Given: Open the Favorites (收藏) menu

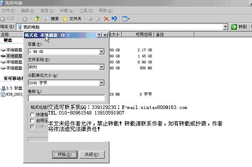Looking at the screenshot, I should [x=66, y=10].
